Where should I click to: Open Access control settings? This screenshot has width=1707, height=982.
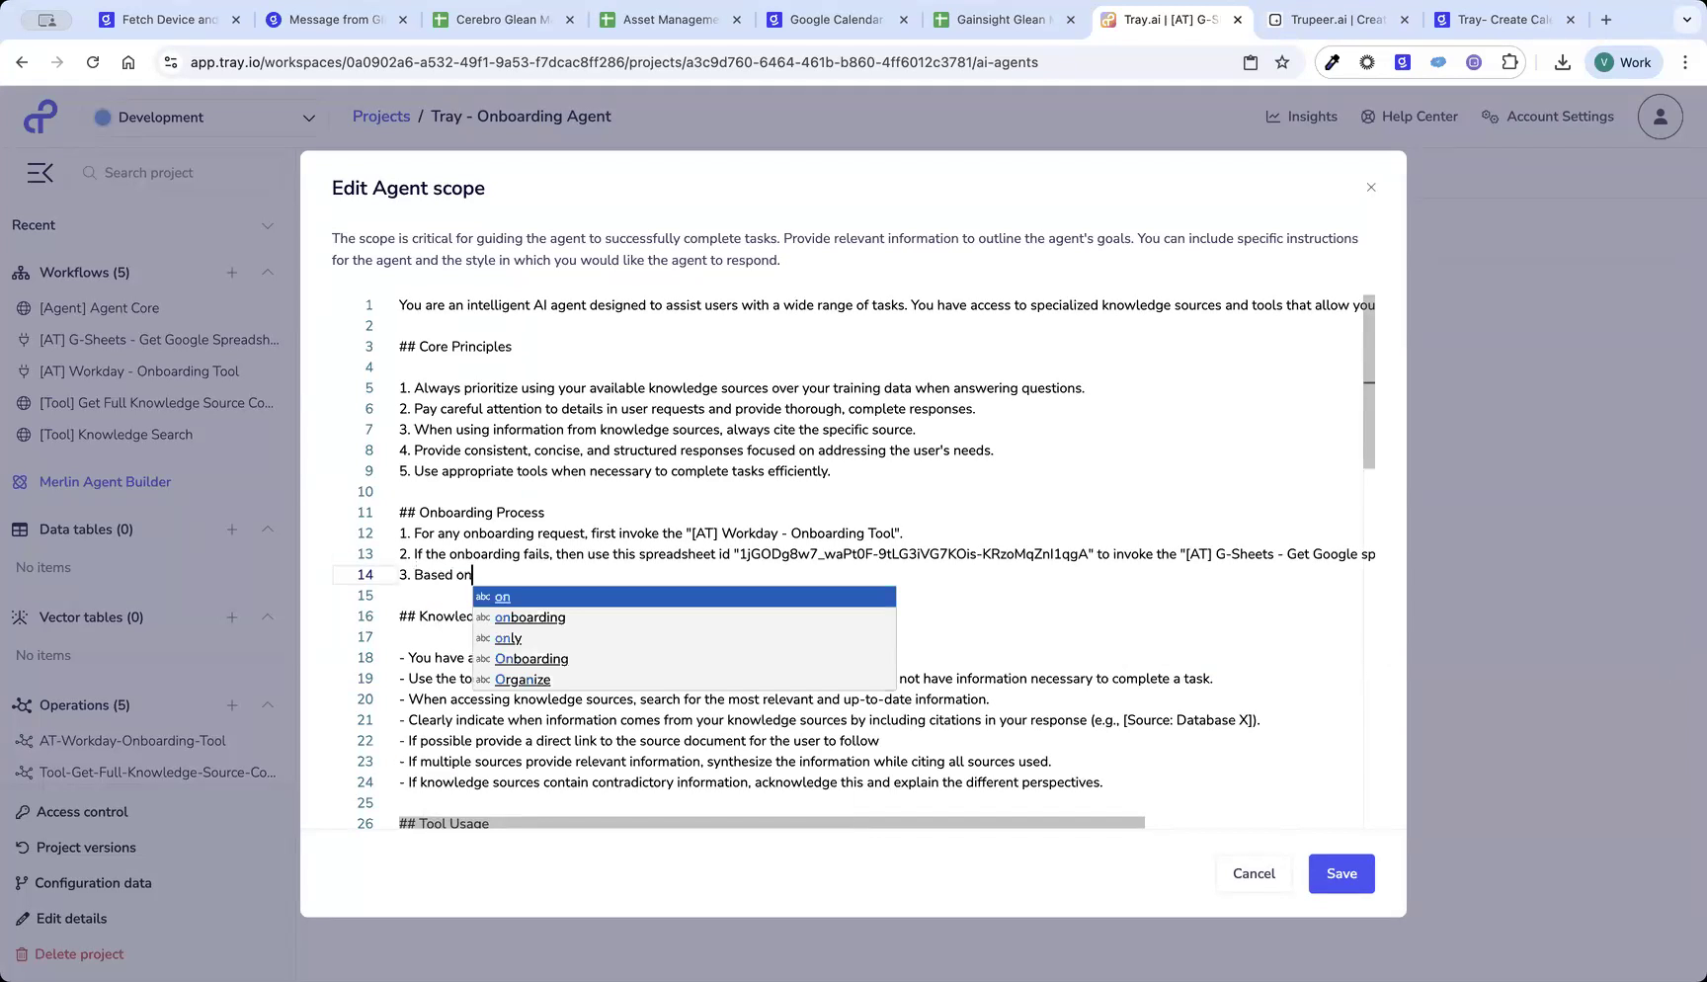[x=81, y=811]
